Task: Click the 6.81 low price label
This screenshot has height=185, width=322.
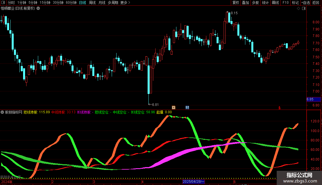Action: coord(155,105)
